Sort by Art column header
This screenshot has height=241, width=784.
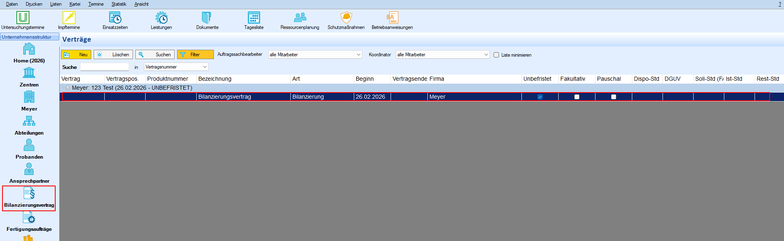[322, 79]
